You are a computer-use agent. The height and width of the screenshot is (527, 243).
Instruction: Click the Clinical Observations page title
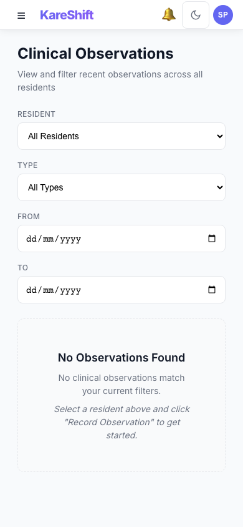[95, 54]
